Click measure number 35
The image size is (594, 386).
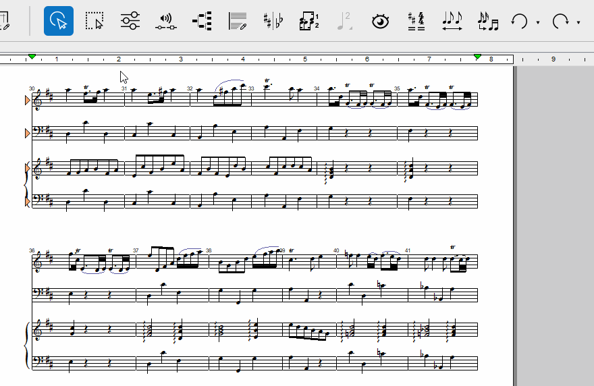tap(397, 88)
